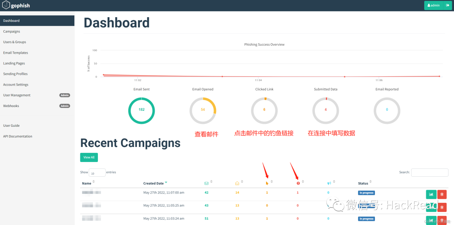Click the email sent envelope column icon
Screen dimensions: 454x225
(206, 183)
